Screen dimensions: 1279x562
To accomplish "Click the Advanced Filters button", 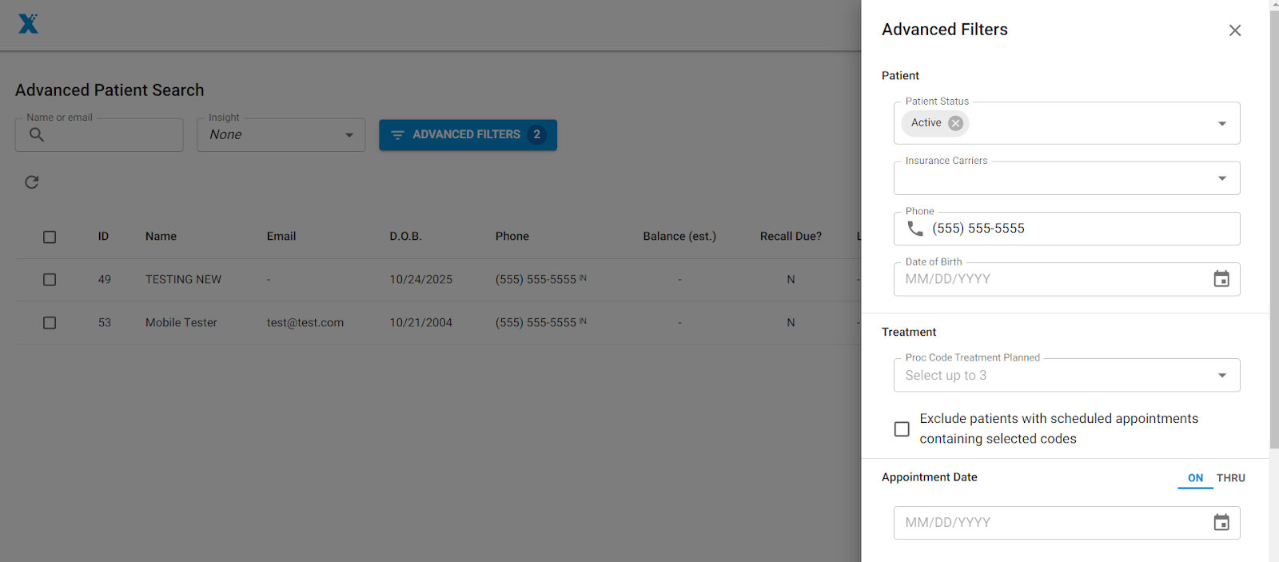I will [x=468, y=135].
